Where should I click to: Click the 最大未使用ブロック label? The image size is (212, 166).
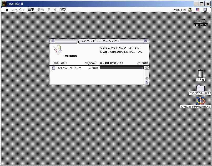tap(112, 63)
